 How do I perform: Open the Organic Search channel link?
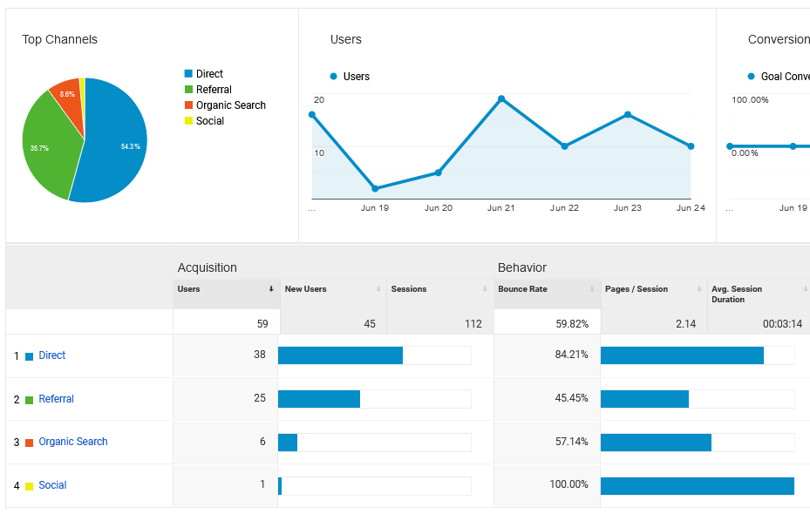coord(73,442)
